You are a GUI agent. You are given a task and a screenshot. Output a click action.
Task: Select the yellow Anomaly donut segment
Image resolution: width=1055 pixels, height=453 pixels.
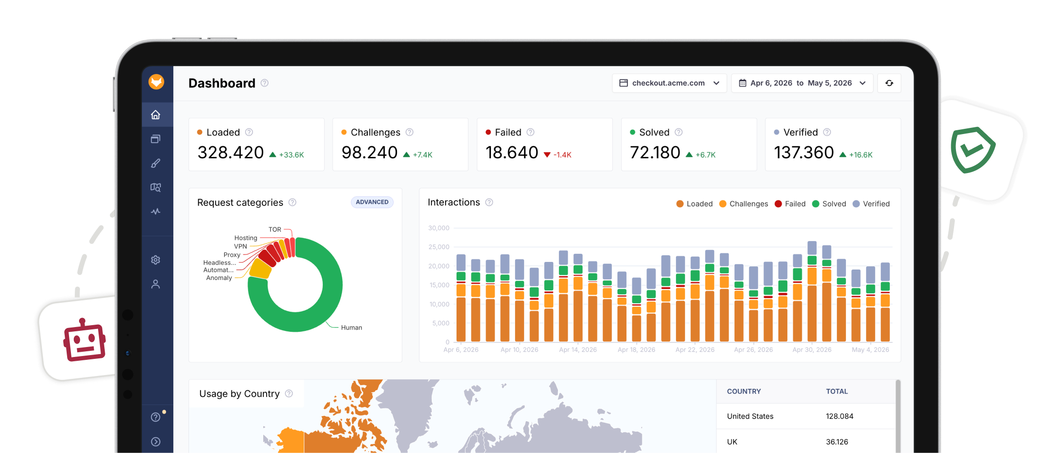(260, 269)
